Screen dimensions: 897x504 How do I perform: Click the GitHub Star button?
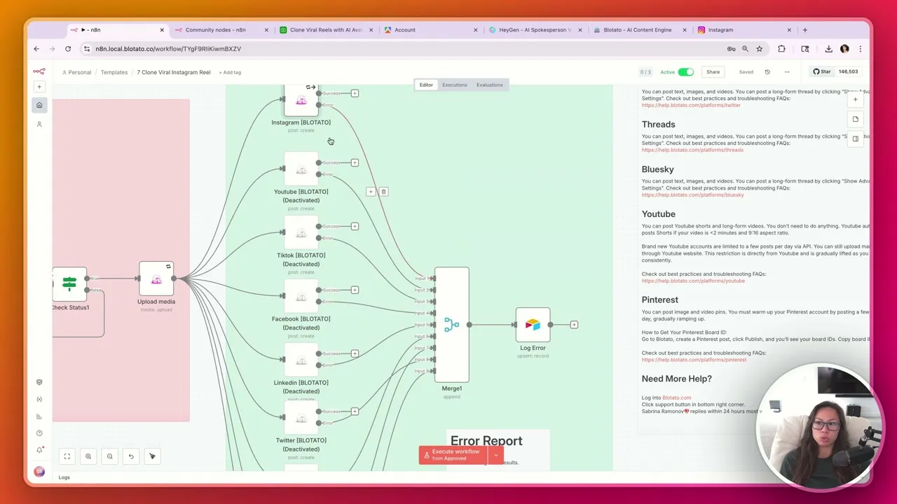click(822, 71)
